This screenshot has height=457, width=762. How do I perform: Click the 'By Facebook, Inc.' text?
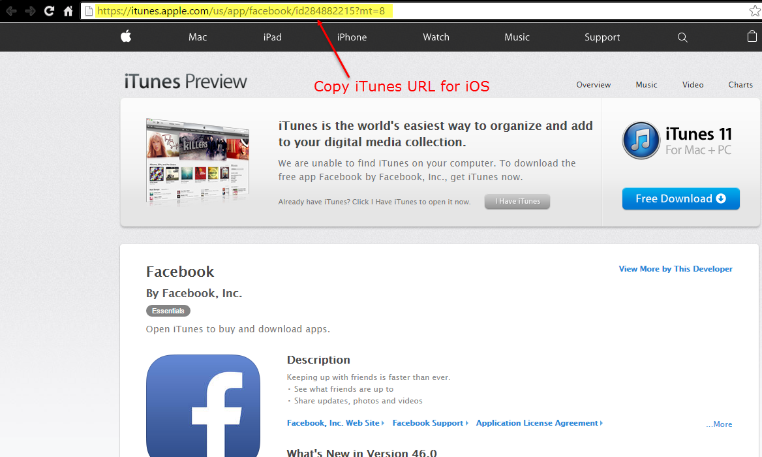[194, 293]
